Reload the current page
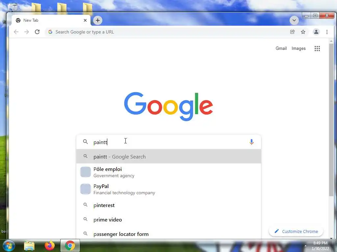The width and height of the screenshot is (337, 252). [x=37, y=32]
